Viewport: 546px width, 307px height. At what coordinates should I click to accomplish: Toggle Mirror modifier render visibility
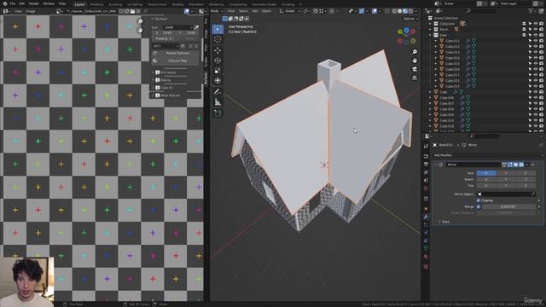coord(521,165)
